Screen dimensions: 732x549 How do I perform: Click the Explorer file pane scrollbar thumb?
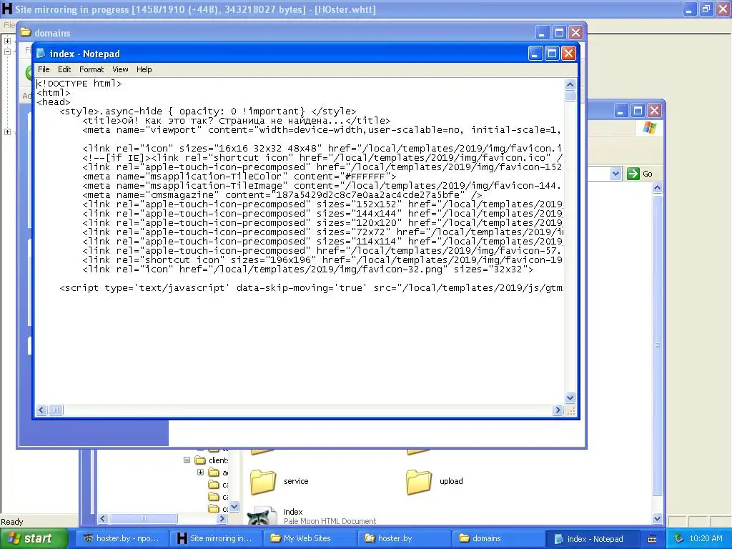click(x=657, y=345)
